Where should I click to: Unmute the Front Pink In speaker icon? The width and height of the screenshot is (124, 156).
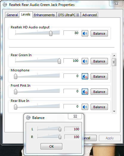[x=85, y=92]
